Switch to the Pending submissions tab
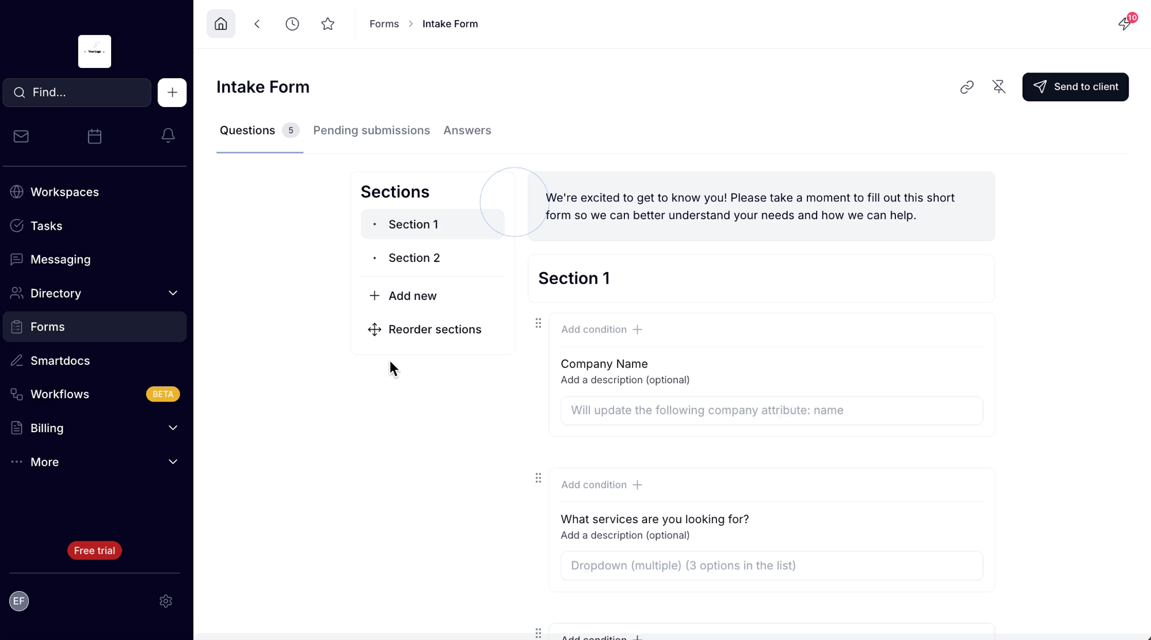Viewport: 1151px width, 640px height. point(371,130)
